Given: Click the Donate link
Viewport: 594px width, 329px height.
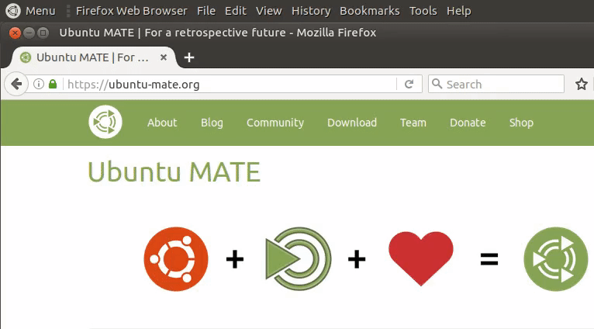Looking at the screenshot, I should pyautogui.click(x=468, y=123).
